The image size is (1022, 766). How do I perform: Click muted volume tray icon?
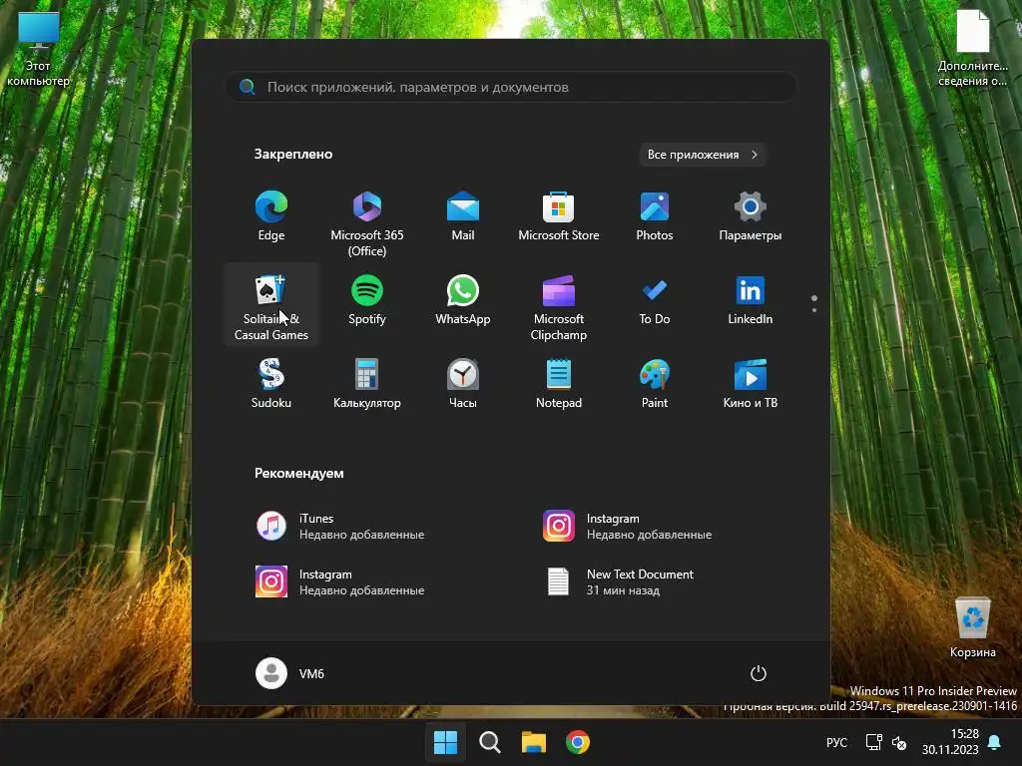tap(899, 742)
